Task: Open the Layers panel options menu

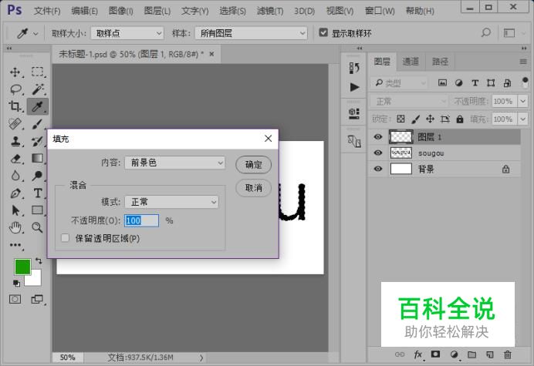Action: (x=523, y=62)
